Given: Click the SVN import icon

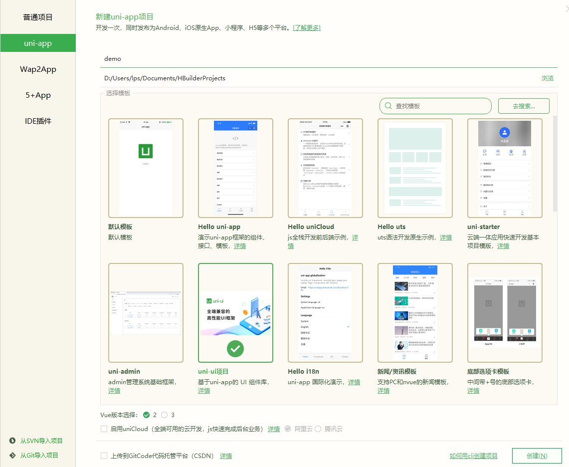Looking at the screenshot, I should pyautogui.click(x=12, y=441).
